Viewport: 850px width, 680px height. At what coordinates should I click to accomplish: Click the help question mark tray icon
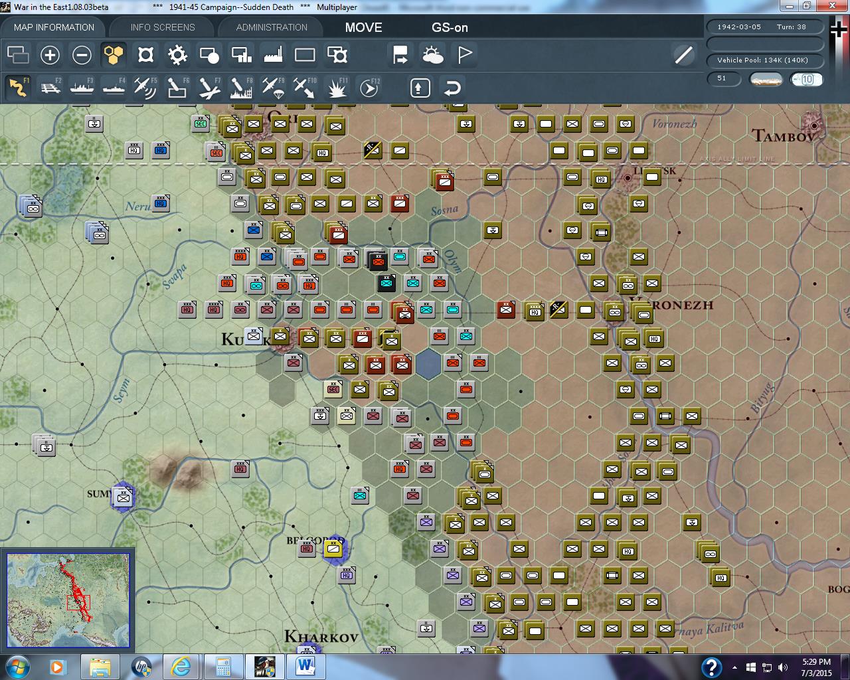pyautogui.click(x=712, y=667)
